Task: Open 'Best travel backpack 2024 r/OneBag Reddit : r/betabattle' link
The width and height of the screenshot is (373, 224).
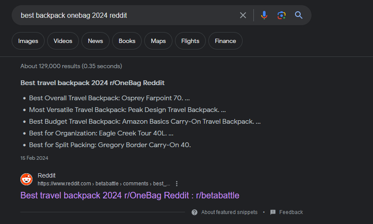Action: click(x=130, y=195)
